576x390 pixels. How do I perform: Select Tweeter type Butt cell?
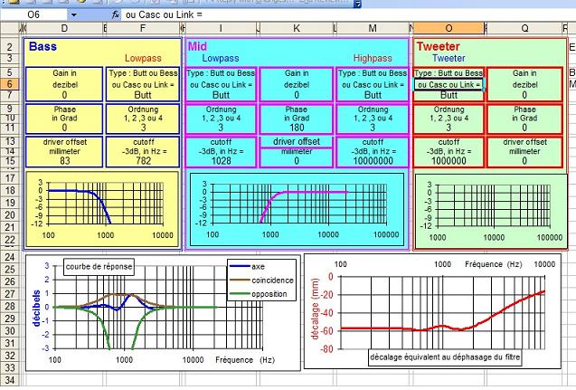449,95
